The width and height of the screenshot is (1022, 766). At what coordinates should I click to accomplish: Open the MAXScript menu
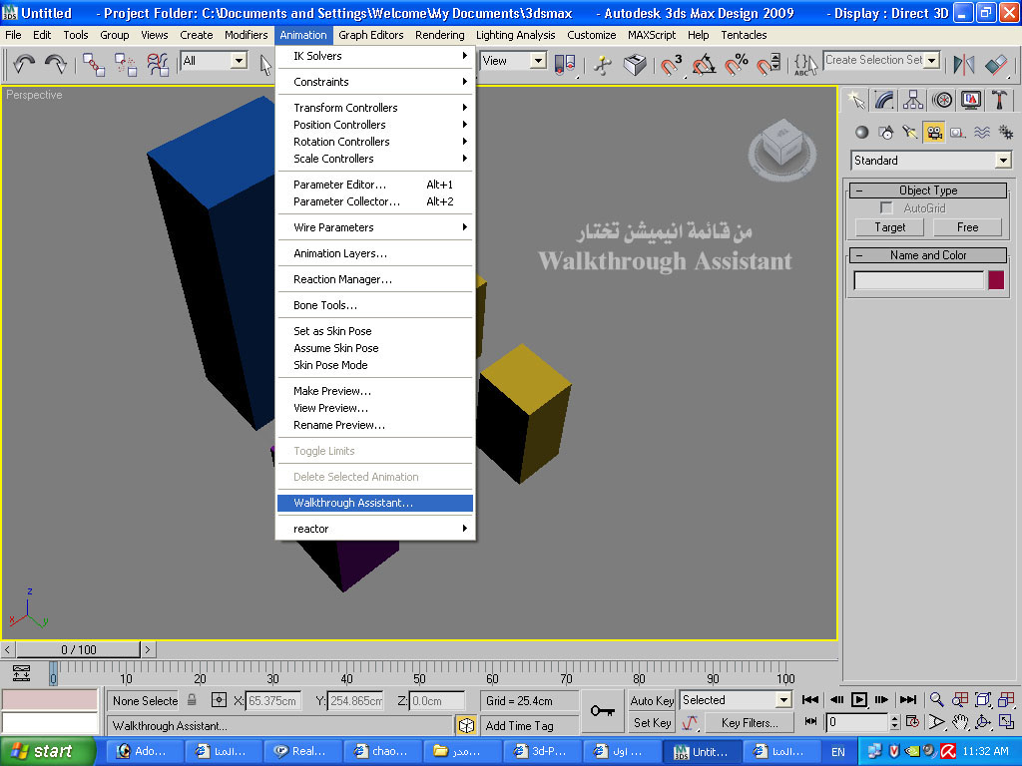coord(651,35)
